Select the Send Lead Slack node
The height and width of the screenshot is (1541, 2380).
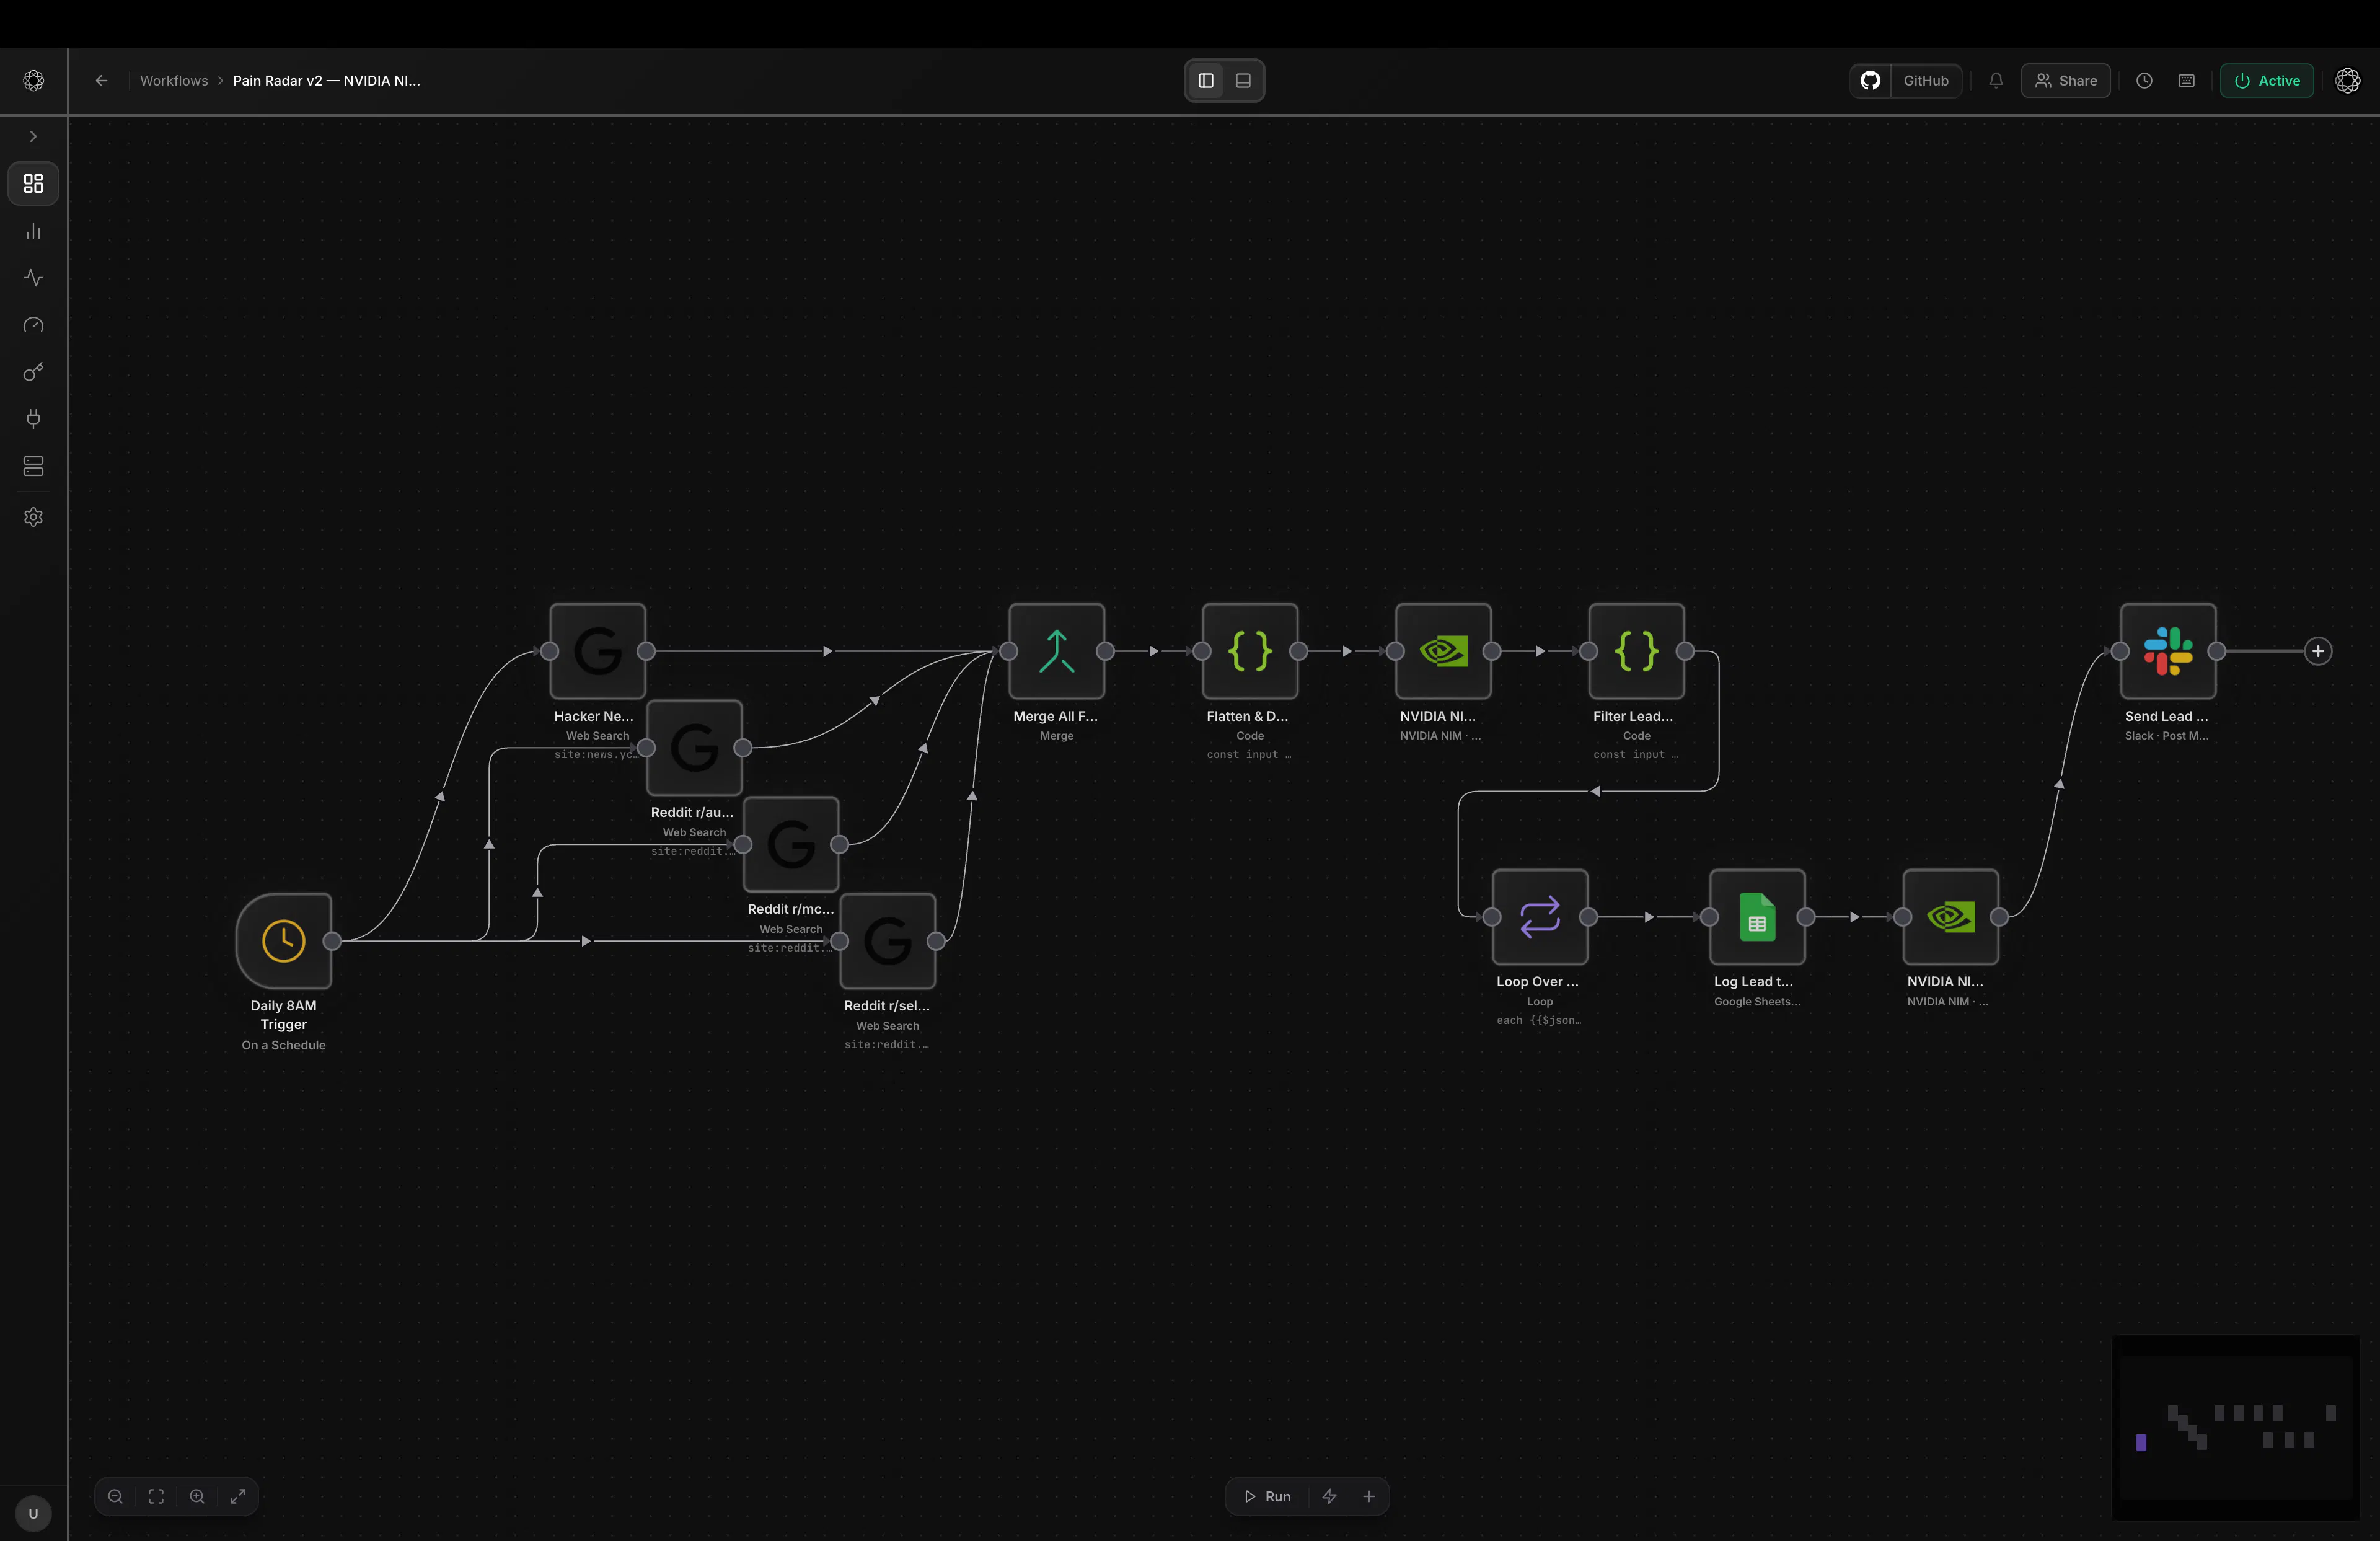click(2168, 651)
